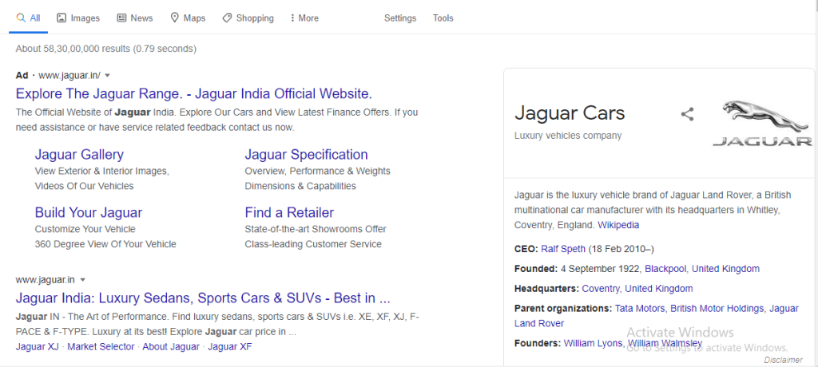The height and width of the screenshot is (367, 818).
Task: Open the Coventry headquarters link
Action: click(x=601, y=289)
